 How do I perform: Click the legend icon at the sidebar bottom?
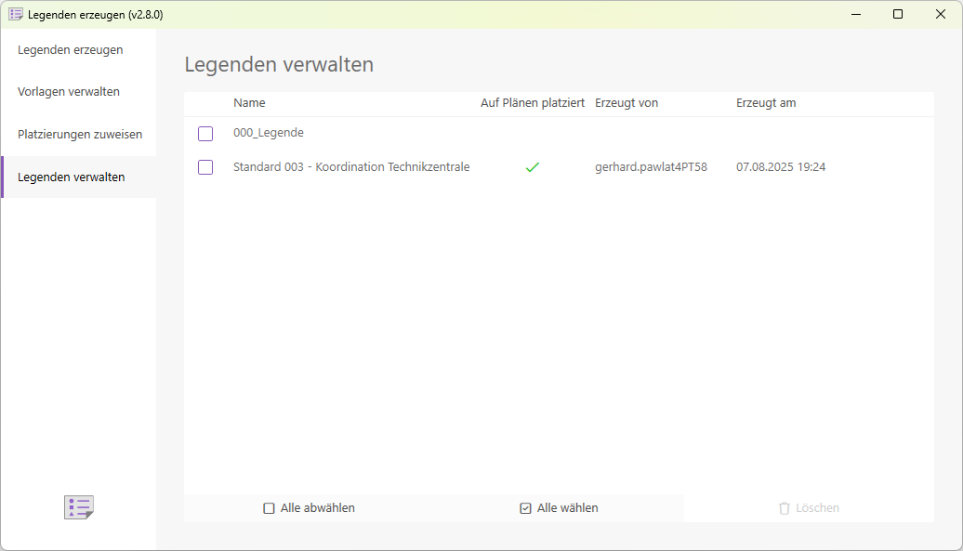click(78, 507)
